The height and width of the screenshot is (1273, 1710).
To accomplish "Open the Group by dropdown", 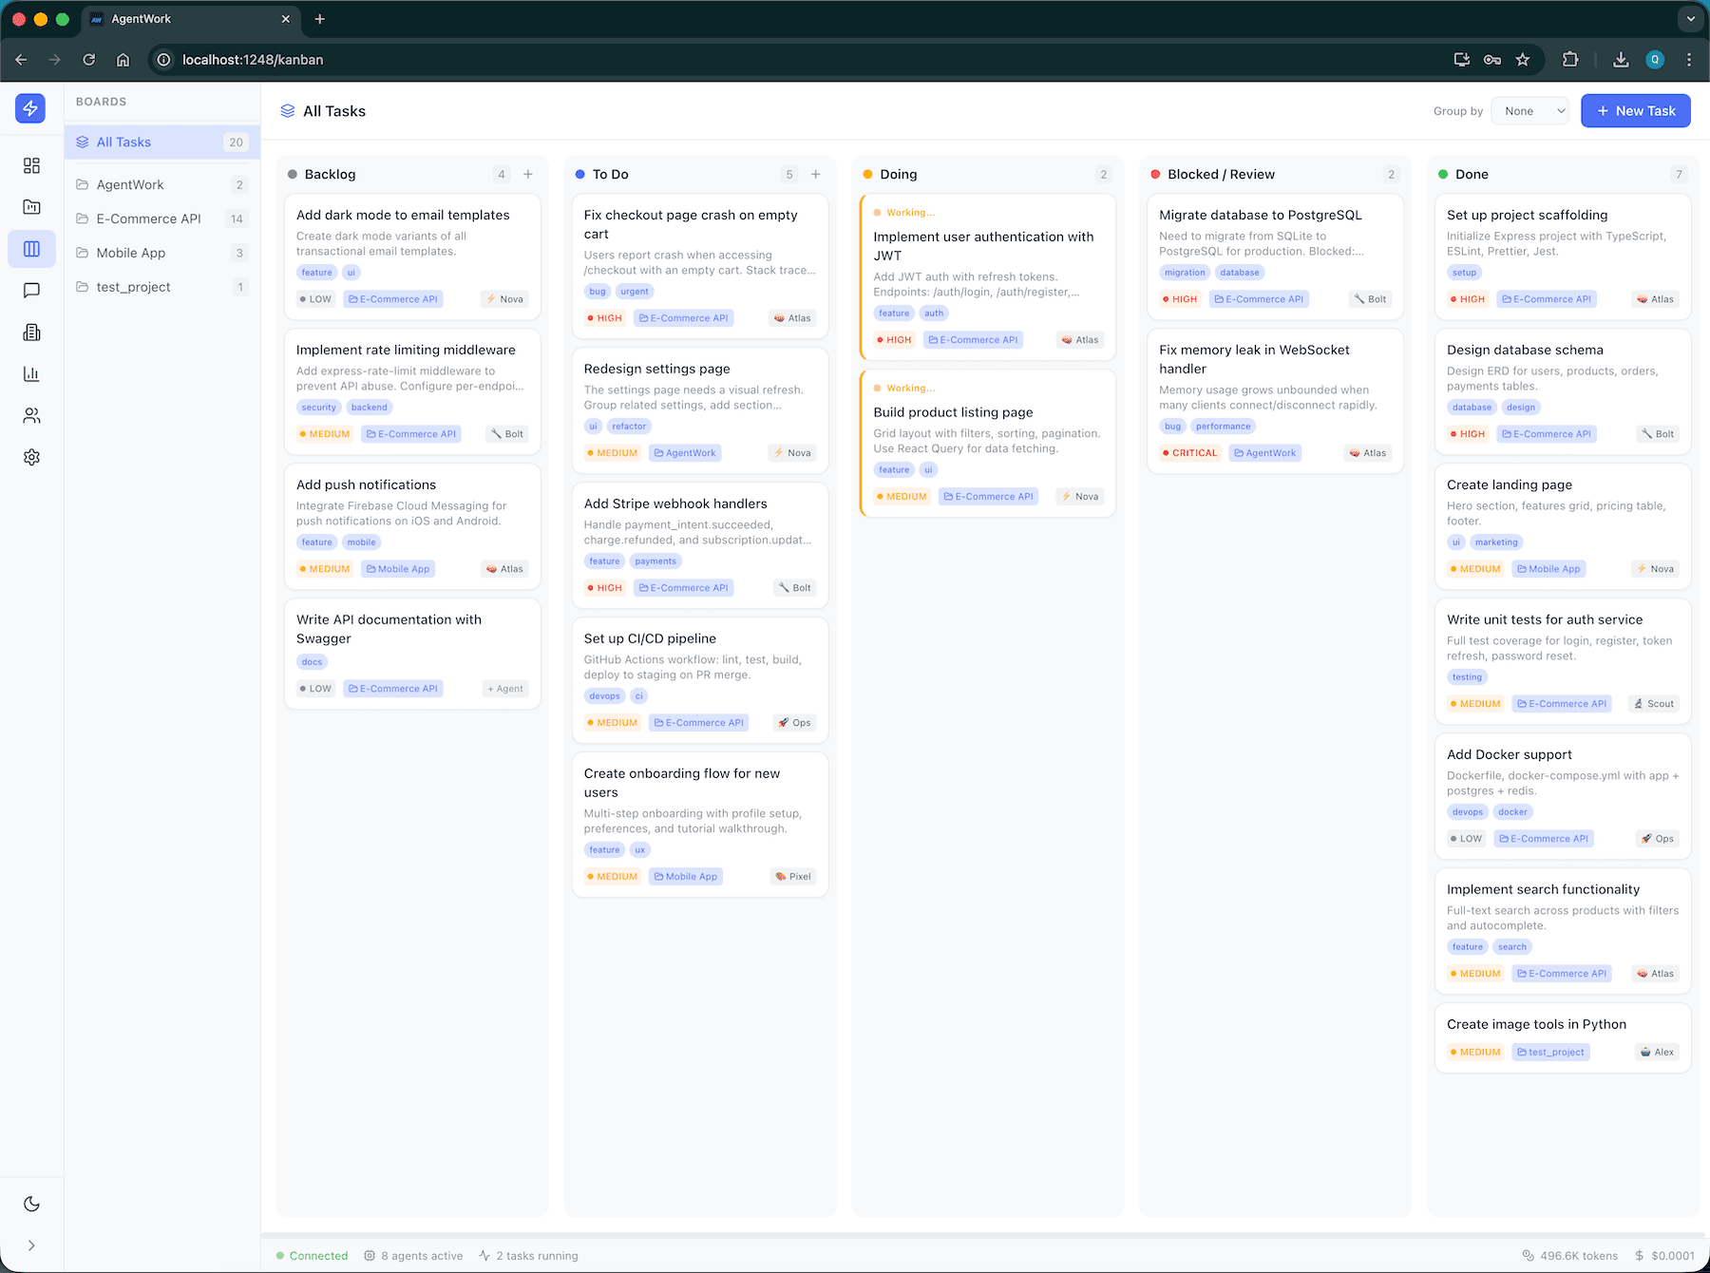I will (x=1529, y=110).
